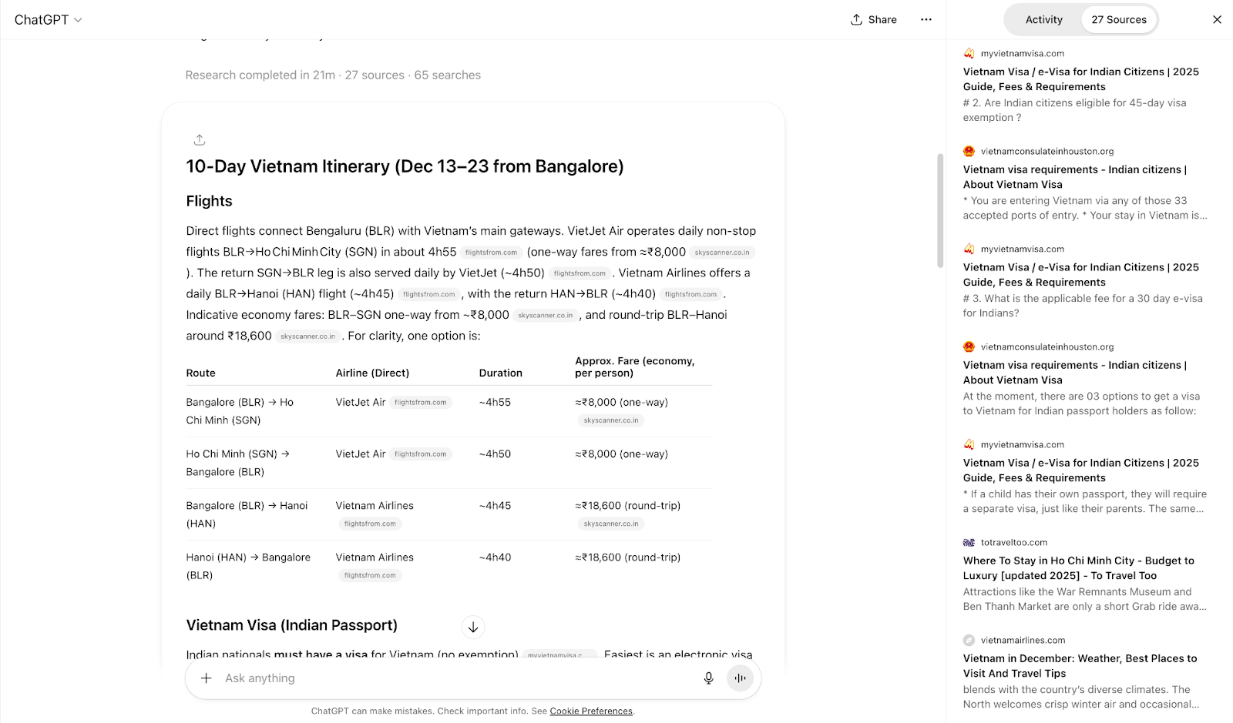This screenshot has height=723, width=1233.
Task: Click flightsfrom.com chip after 'about 4h55'
Action: [492, 253]
